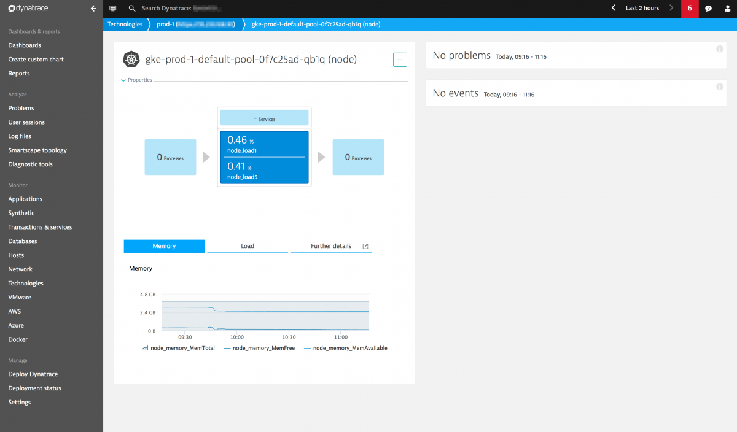Open Smartscape topology from the sidebar
The width and height of the screenshot is (737, 432).
37,150
